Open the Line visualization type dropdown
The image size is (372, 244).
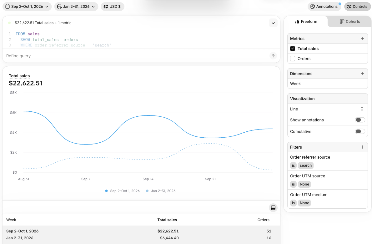pos(327,109)
